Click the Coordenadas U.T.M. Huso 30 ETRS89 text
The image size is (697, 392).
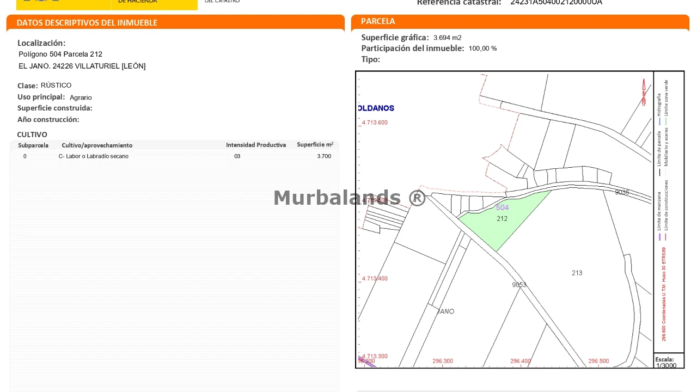coord(664,294)
